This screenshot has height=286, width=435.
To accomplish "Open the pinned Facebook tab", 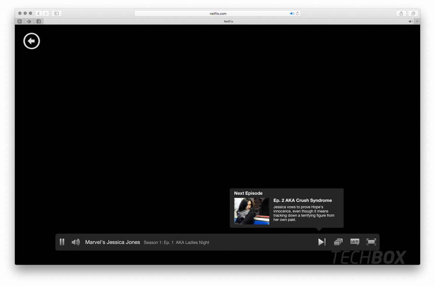I will [39, 21].
